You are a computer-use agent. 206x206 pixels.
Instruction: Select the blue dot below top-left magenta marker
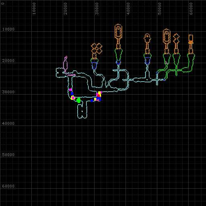(x=72, y=93)
